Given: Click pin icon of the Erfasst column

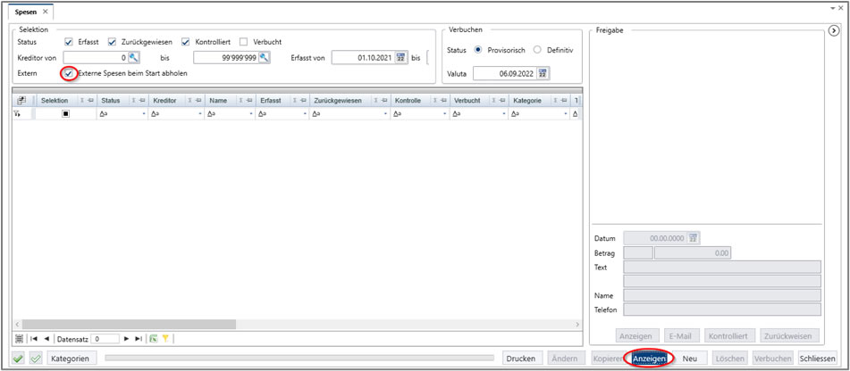Looking at the screenshot, I should tap(302, 101).
